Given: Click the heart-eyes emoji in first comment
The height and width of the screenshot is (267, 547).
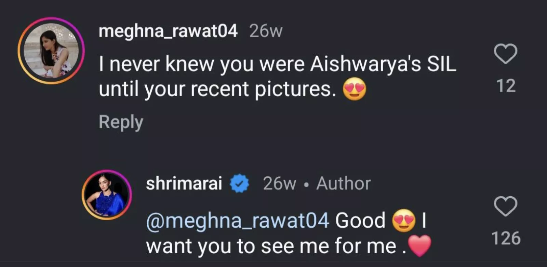Looking at the screenshot, I should click(355, 90).
